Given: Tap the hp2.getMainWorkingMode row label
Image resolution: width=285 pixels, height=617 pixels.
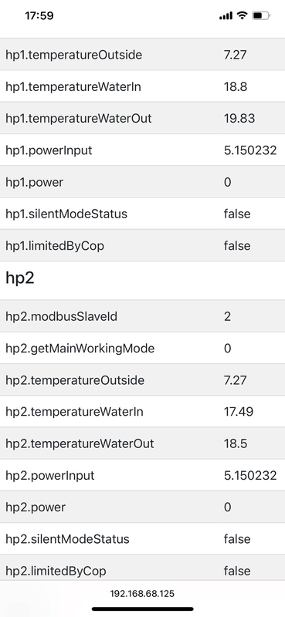Looking at the screenshot, I should click(80, 349).
